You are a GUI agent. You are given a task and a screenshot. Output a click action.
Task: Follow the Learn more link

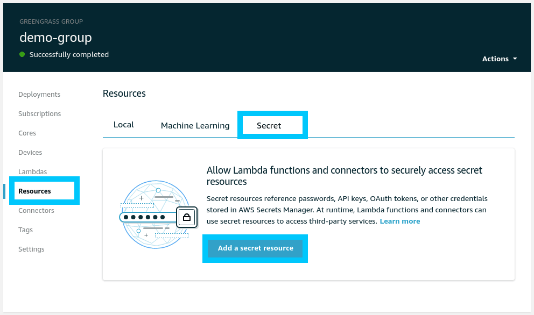click(399, 221)
